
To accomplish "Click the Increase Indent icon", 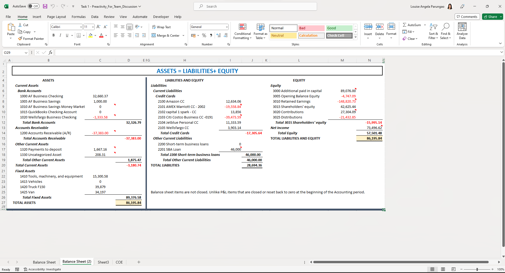I will 144,35.
